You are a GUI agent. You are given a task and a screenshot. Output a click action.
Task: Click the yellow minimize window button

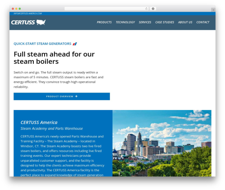point(16,9)
